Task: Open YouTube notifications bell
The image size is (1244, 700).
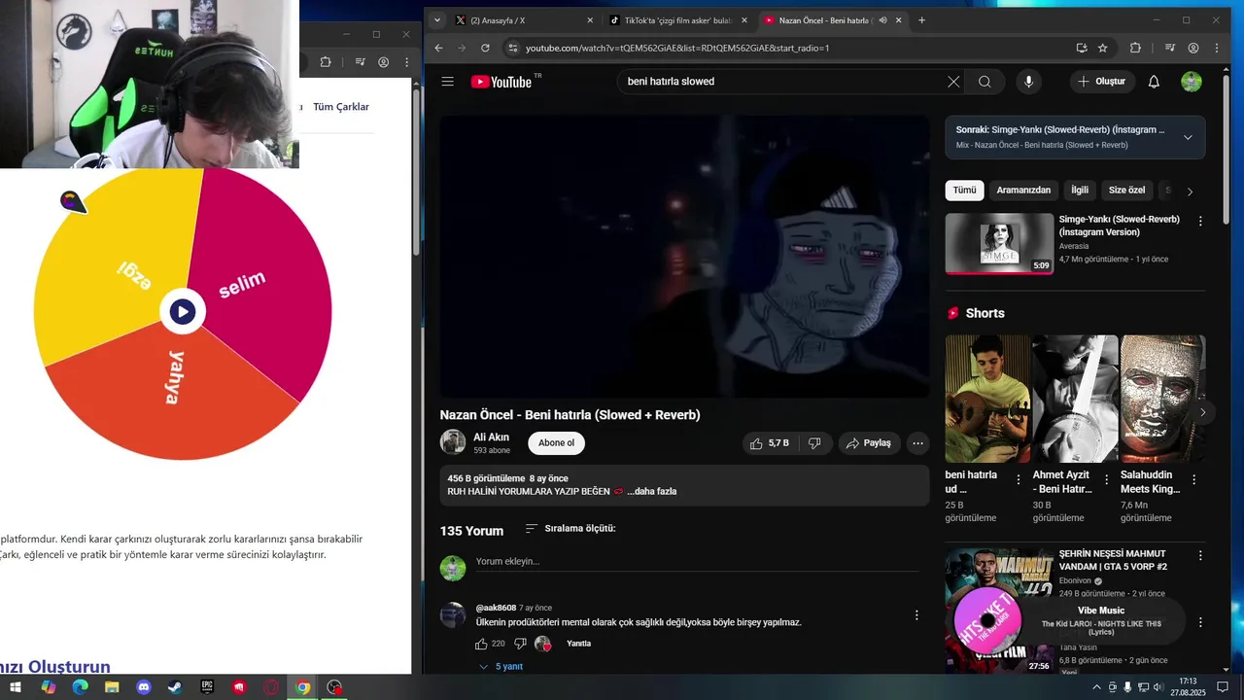Action: [x=1154, y=82]
